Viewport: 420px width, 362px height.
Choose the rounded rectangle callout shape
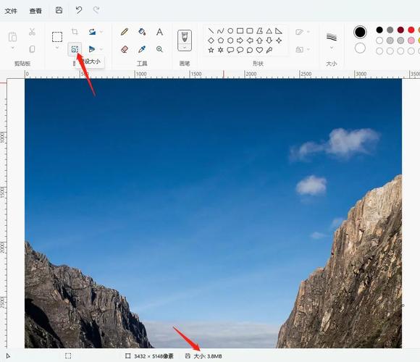(230, 50)
